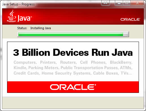Click the 'Status:' label

coord(22,28)
